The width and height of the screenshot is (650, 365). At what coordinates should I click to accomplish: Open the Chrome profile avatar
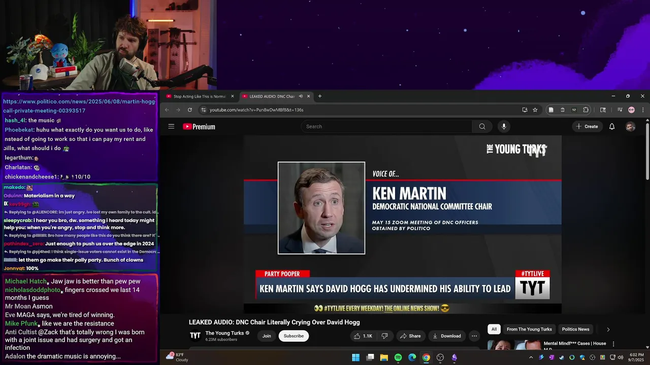click(x=631, y=109)
